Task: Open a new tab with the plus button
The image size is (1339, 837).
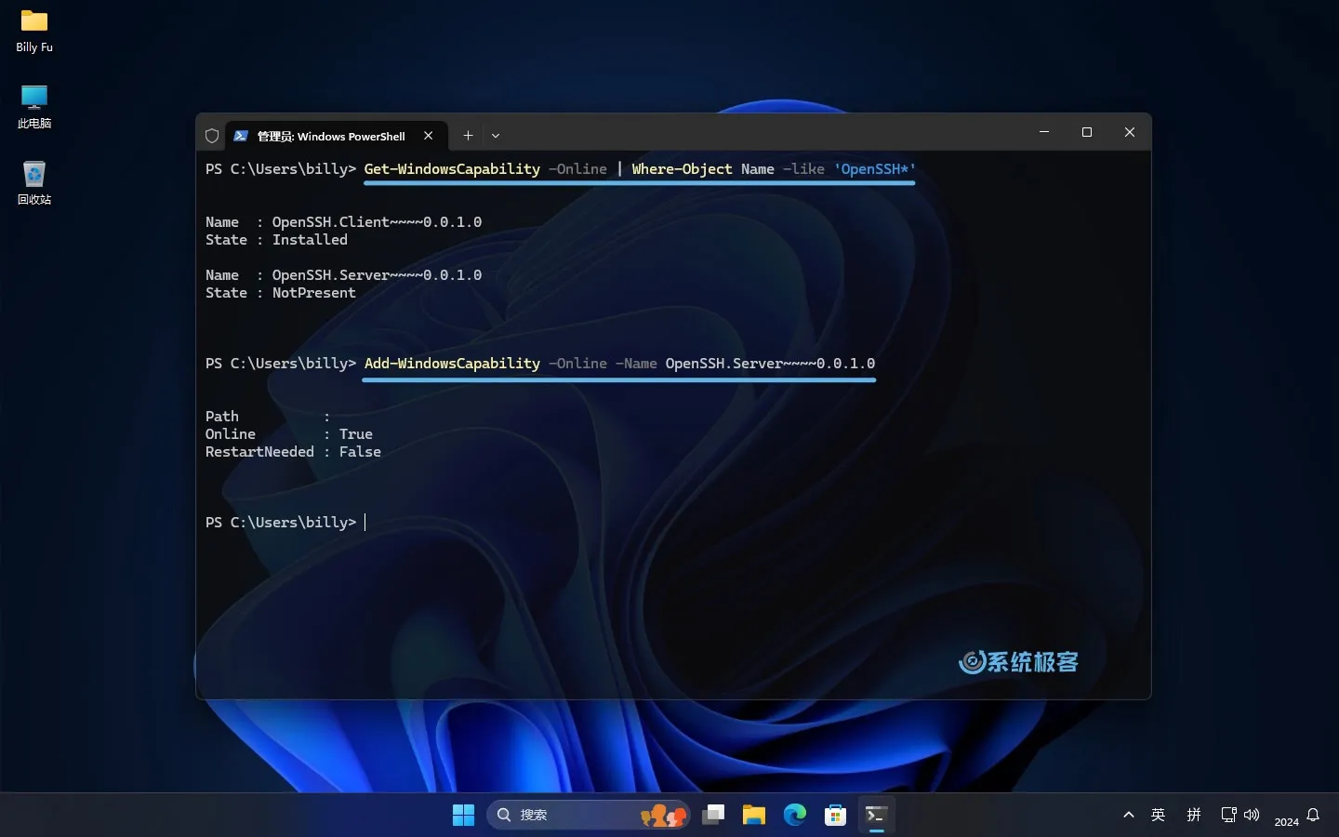Action: [x=469, y=136]
